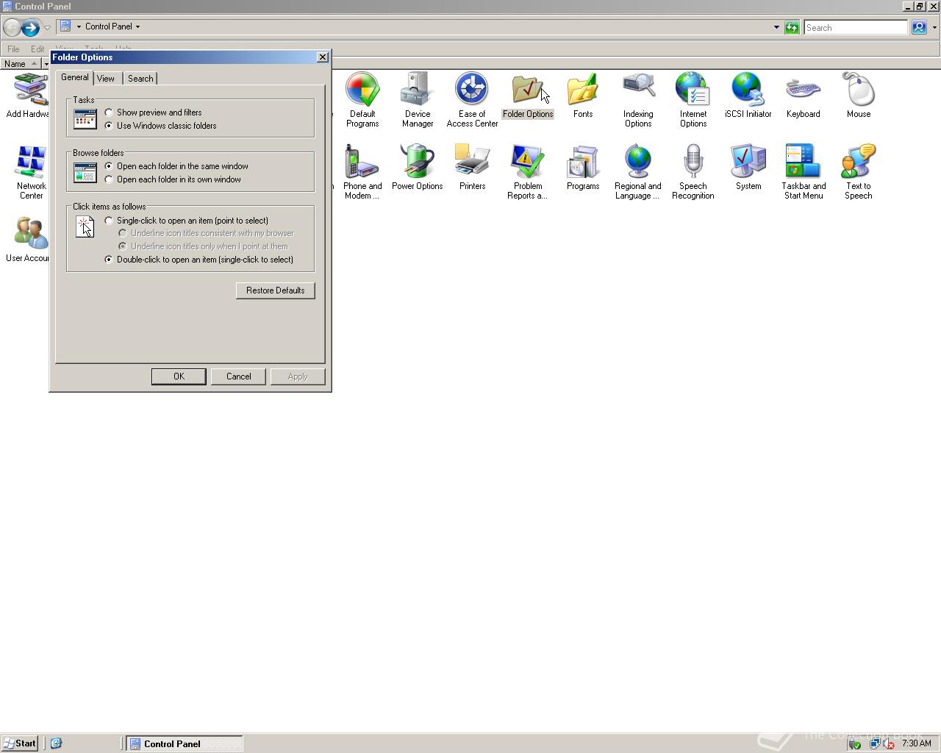Switch to the General tab
The image size is (941, 753).
click(75, 77)
